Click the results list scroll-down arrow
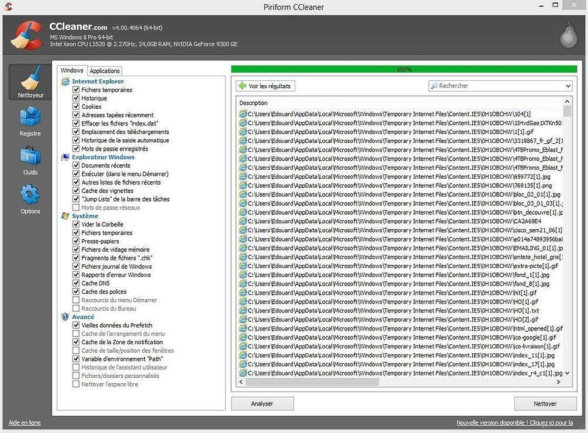Image resolution: width=588 pixels, height=433 pixels. [568, 373]
